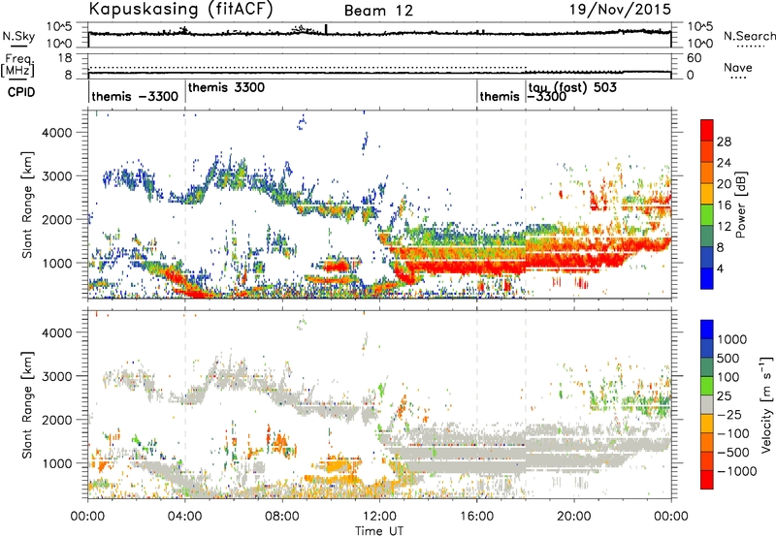Pick the Power colorbar segment between 4 and 8
Image resolution: width=776 pixels, height=537 pixels.
point(707,258)
